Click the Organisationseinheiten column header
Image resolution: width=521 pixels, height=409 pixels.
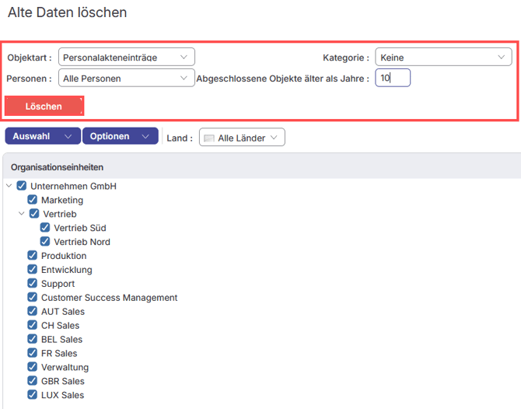[57, 167]
